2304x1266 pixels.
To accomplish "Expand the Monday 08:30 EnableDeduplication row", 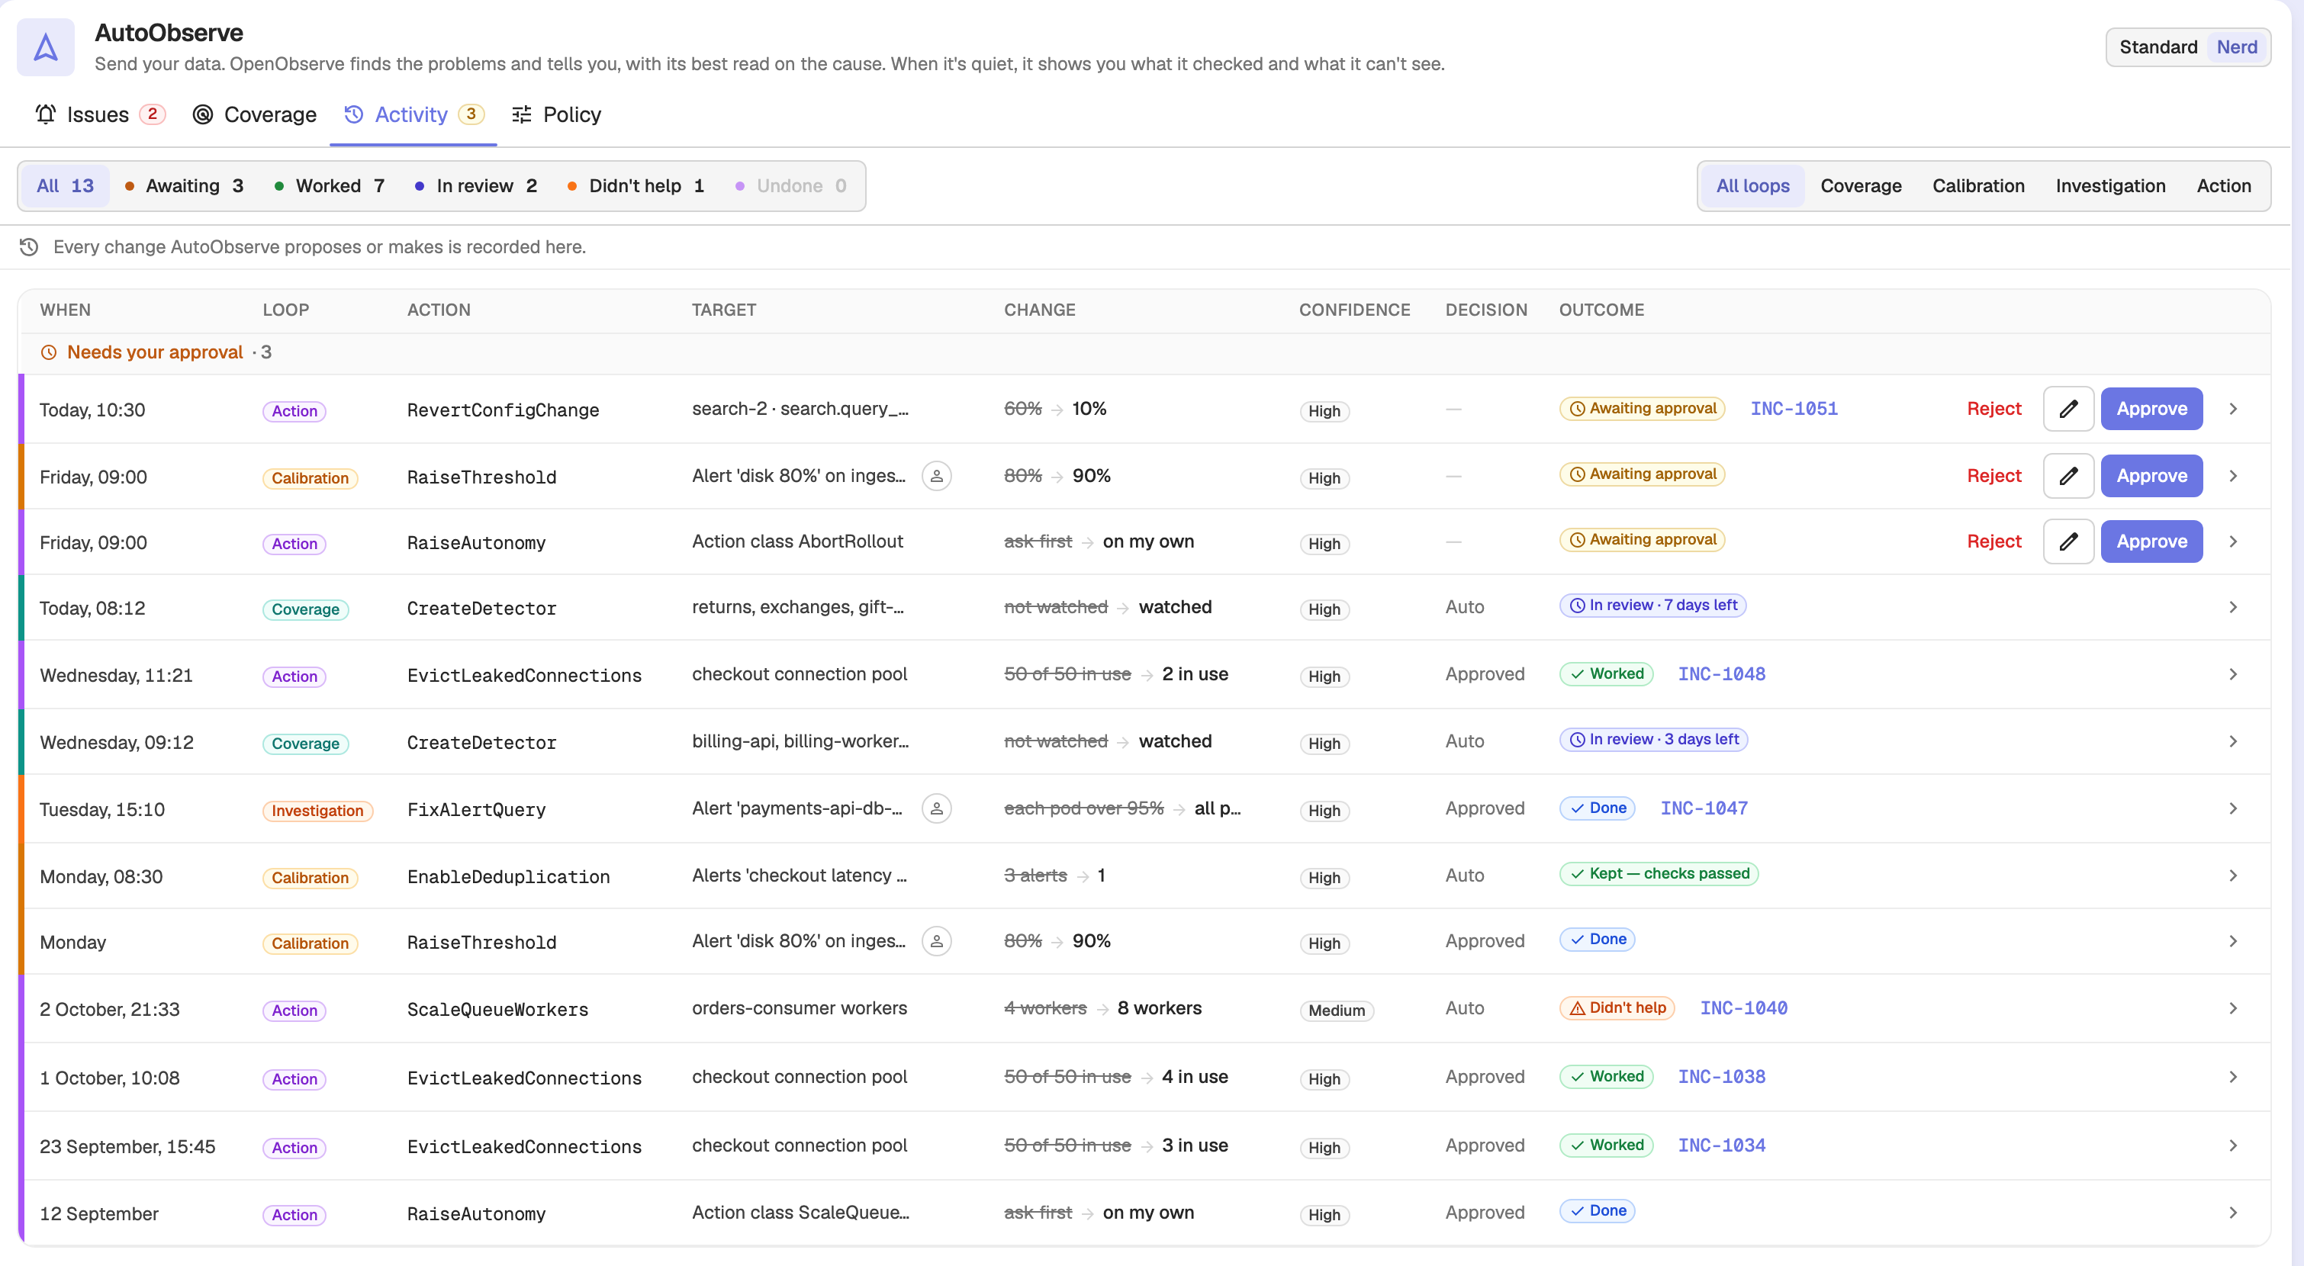I will [2232, 876].
